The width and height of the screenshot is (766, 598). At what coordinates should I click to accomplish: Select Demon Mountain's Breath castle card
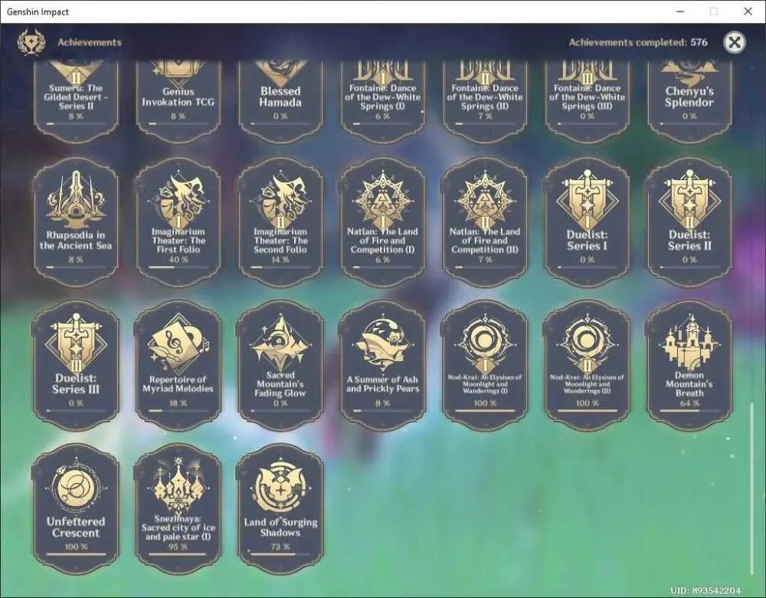coord(689,366)
